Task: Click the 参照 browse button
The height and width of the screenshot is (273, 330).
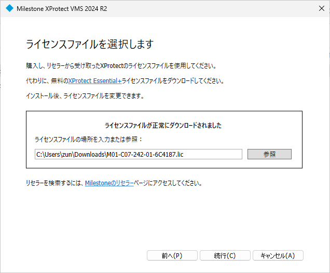Action: tap(269, 154)
